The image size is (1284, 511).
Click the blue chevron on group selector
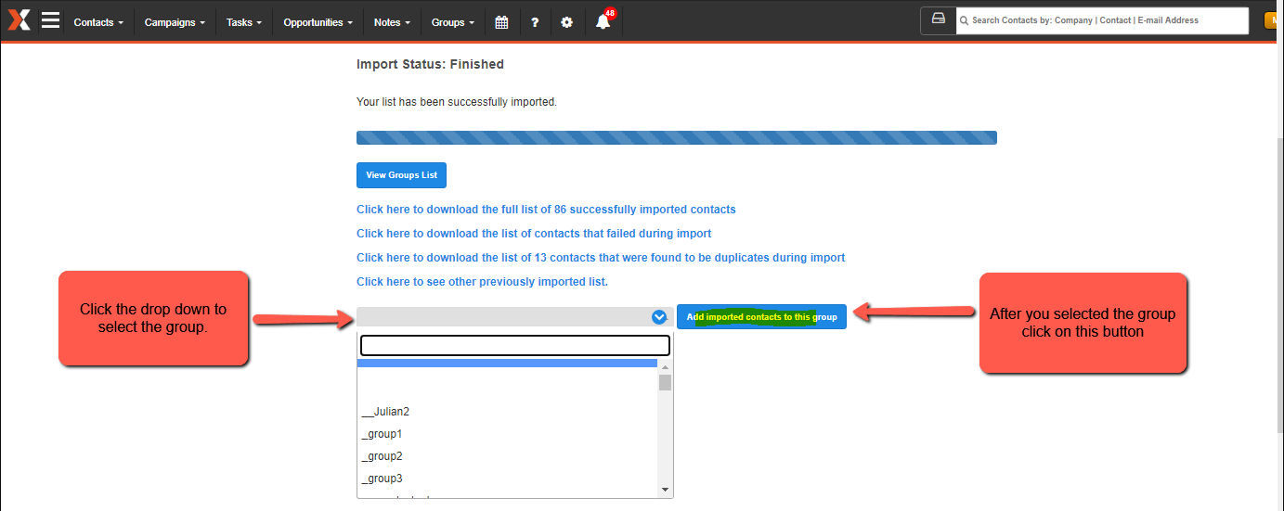coord(659,317)
